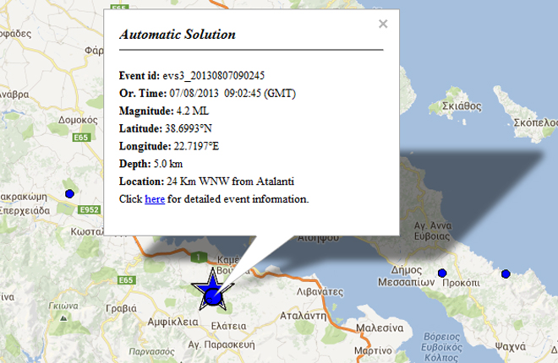Select the blue dot marker near Μακρακώμη
This screenshot has width=558, height=363.
tap(69, 194)
